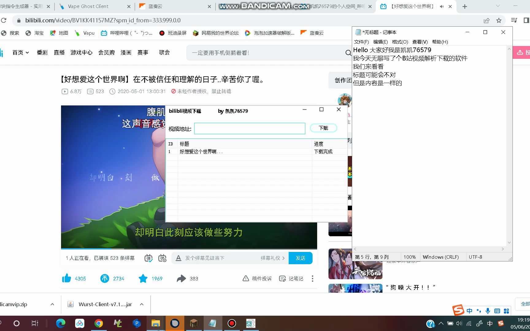Open the 淘宝 bookmark

click(x=34, y=33)
